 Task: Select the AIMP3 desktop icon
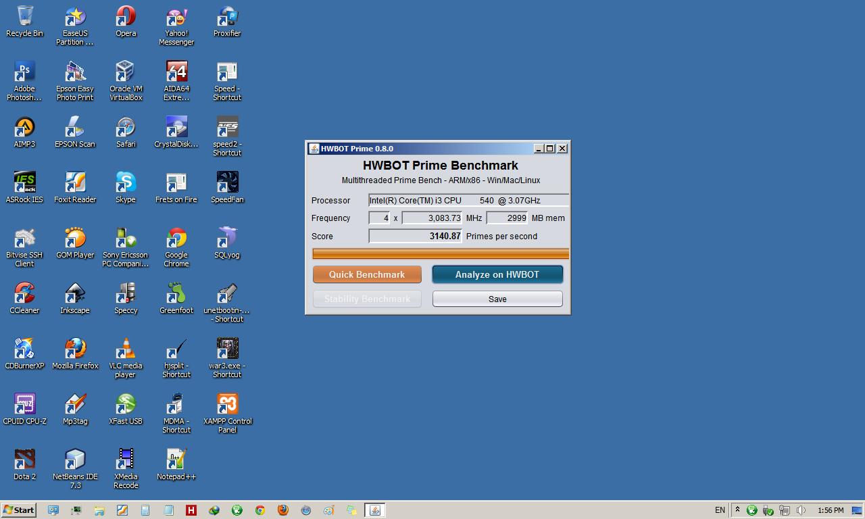click(x=24, y=132)
